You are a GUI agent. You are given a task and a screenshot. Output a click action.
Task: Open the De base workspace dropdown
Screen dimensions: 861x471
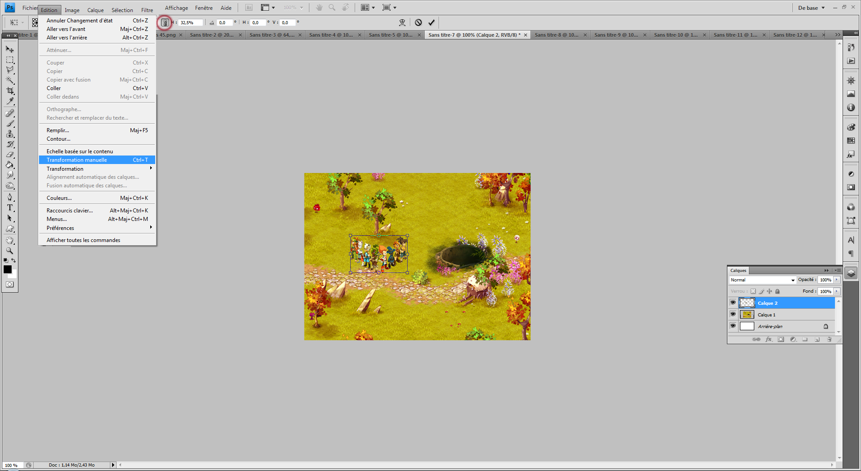tap(811, 8)
